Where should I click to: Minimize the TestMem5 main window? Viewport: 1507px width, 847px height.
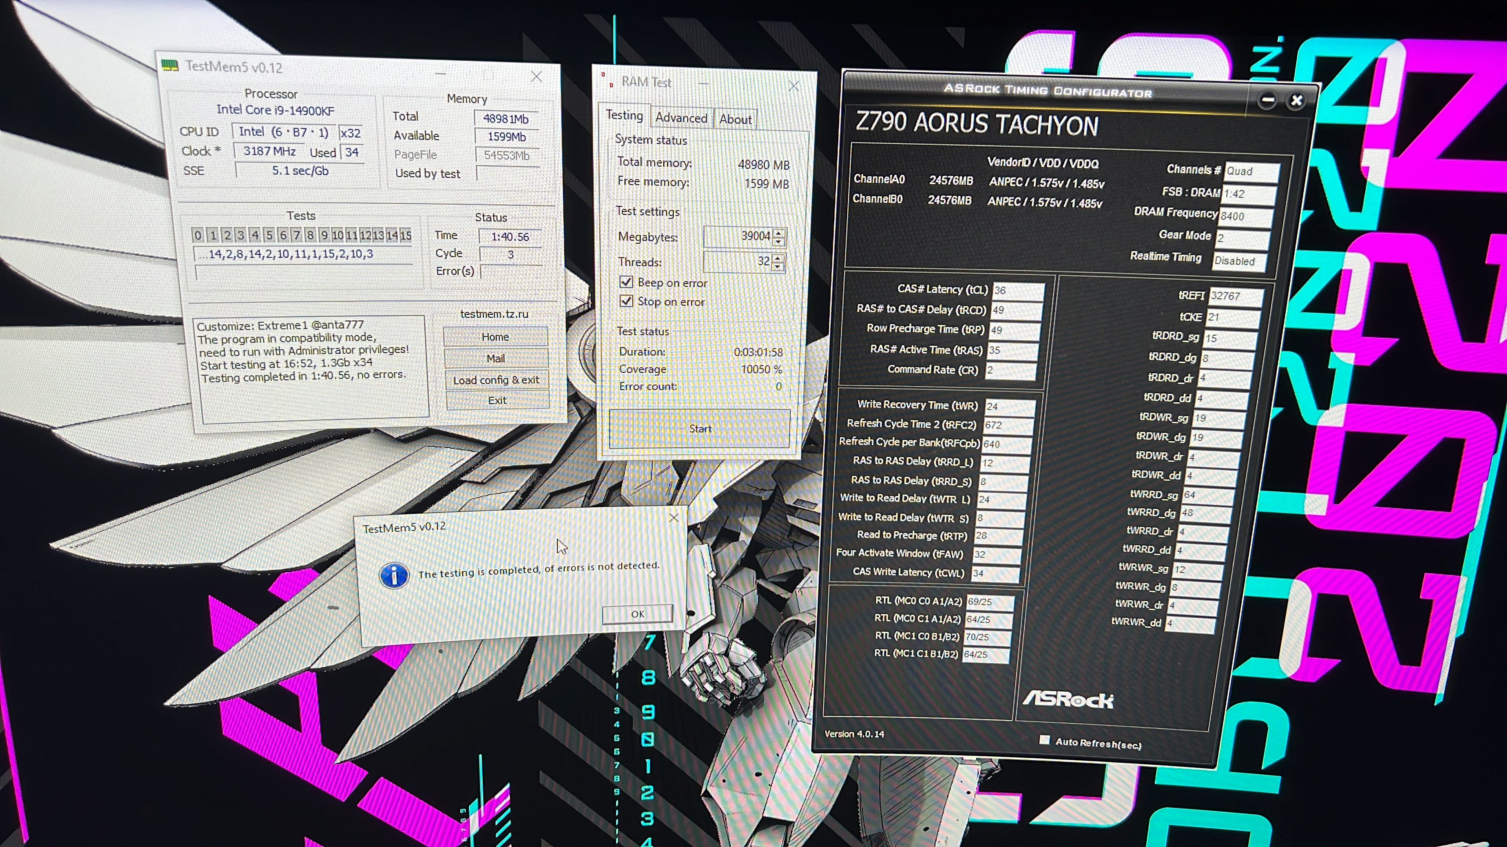[440, 74]
